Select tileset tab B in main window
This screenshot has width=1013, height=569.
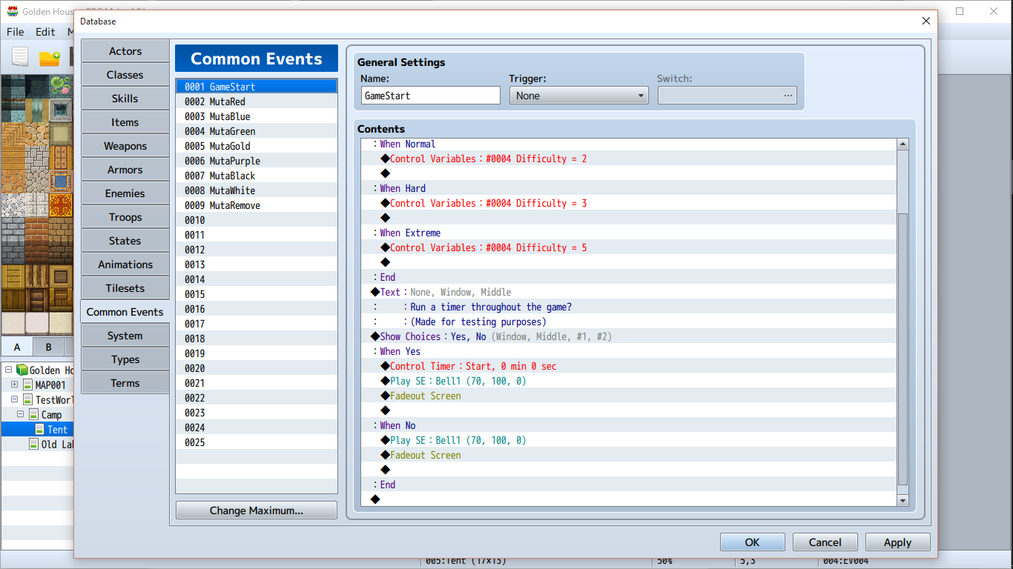tap(49, 347)
